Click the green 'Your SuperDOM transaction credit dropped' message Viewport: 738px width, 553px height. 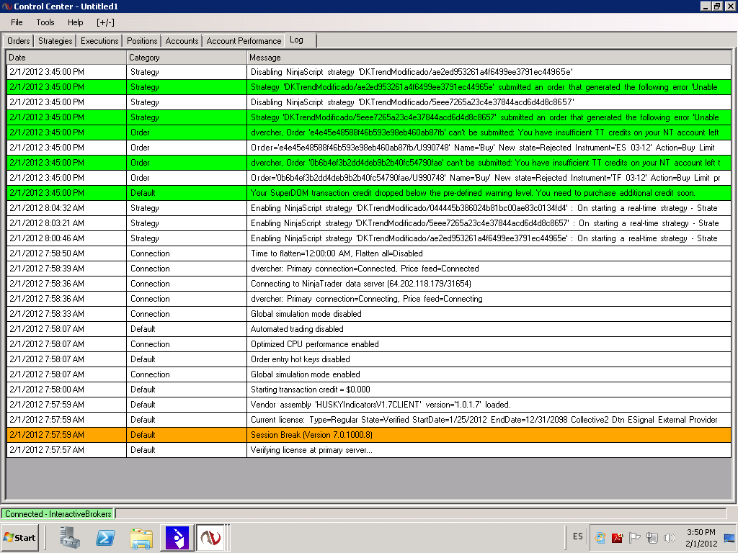489,193
